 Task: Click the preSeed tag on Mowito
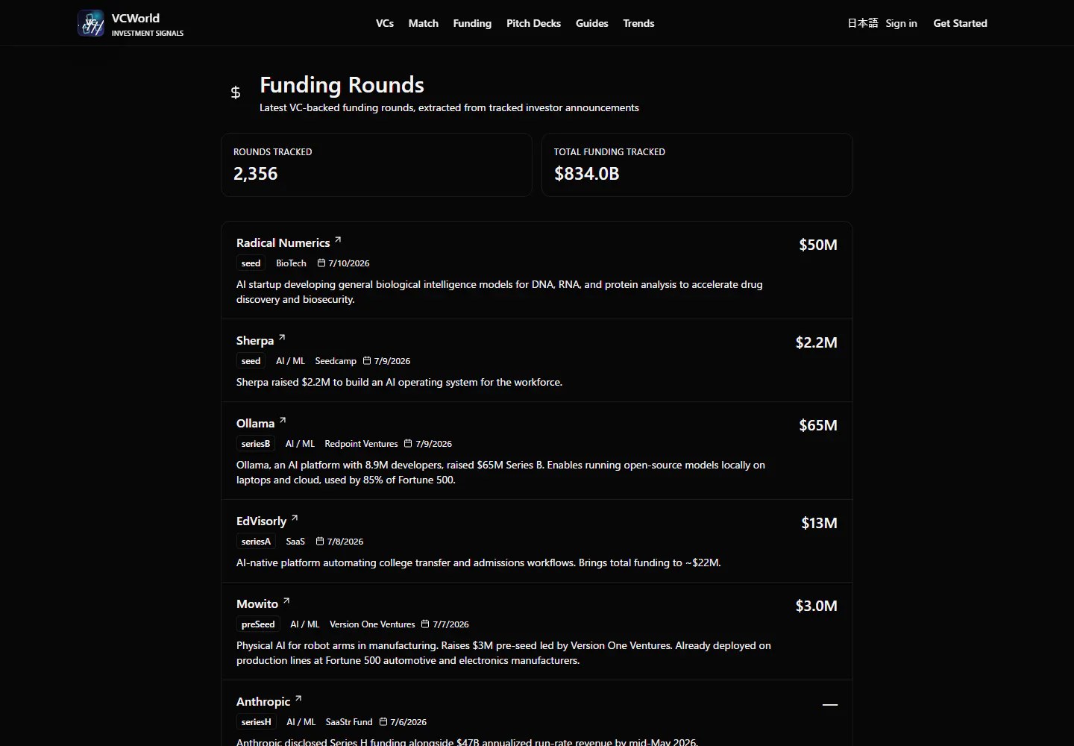point(258,624)
